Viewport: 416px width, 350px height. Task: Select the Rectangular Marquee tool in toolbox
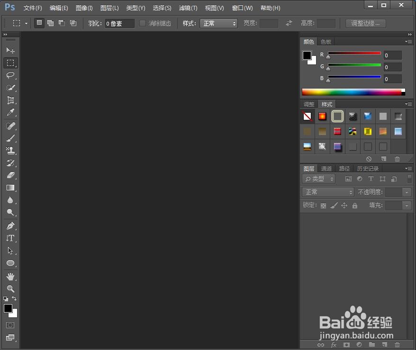(10, 63)
